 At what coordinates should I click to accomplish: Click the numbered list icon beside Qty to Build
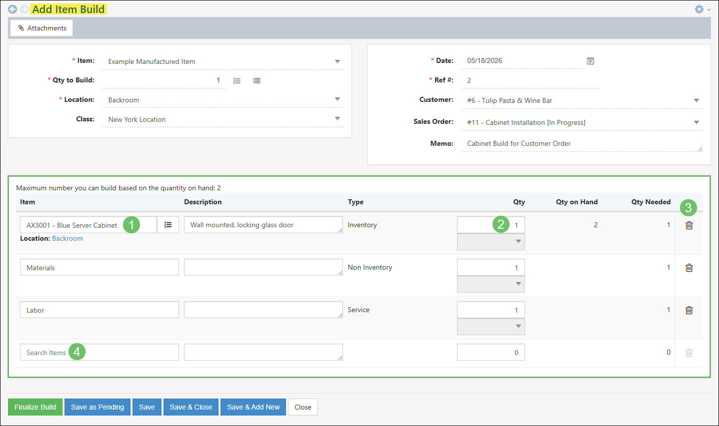[237, 80]
